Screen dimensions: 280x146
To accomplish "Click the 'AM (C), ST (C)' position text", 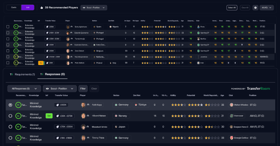I will point(257,116).
